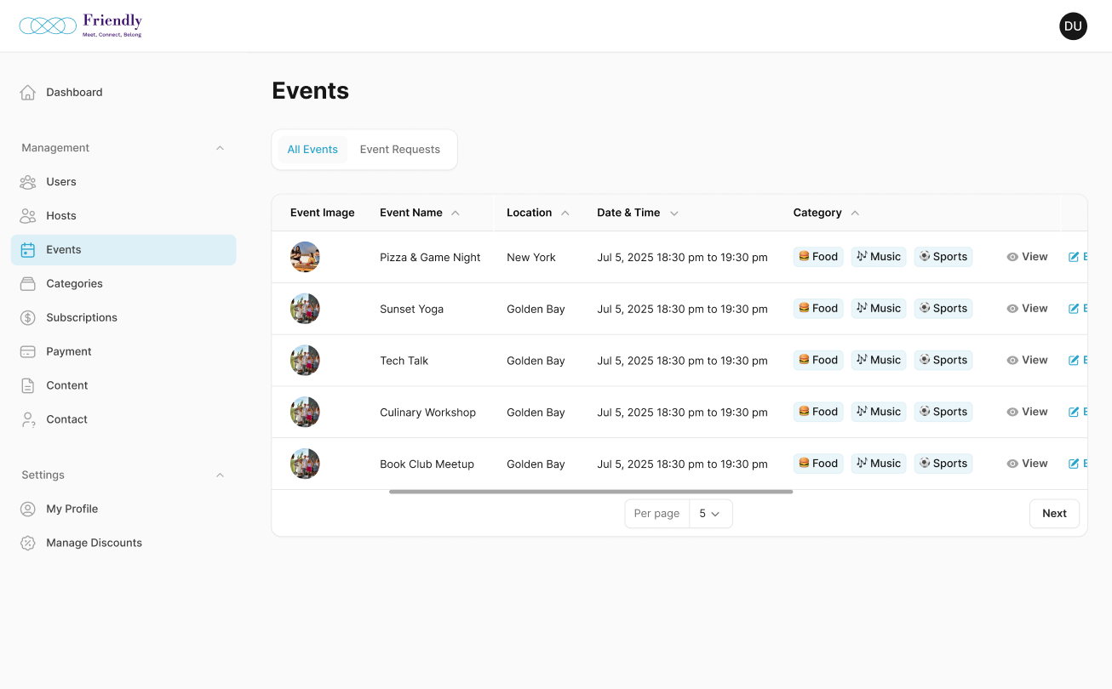Collapse the Settings section chevron
Screen dimensions: 1112x689
[x=220, y=475]
